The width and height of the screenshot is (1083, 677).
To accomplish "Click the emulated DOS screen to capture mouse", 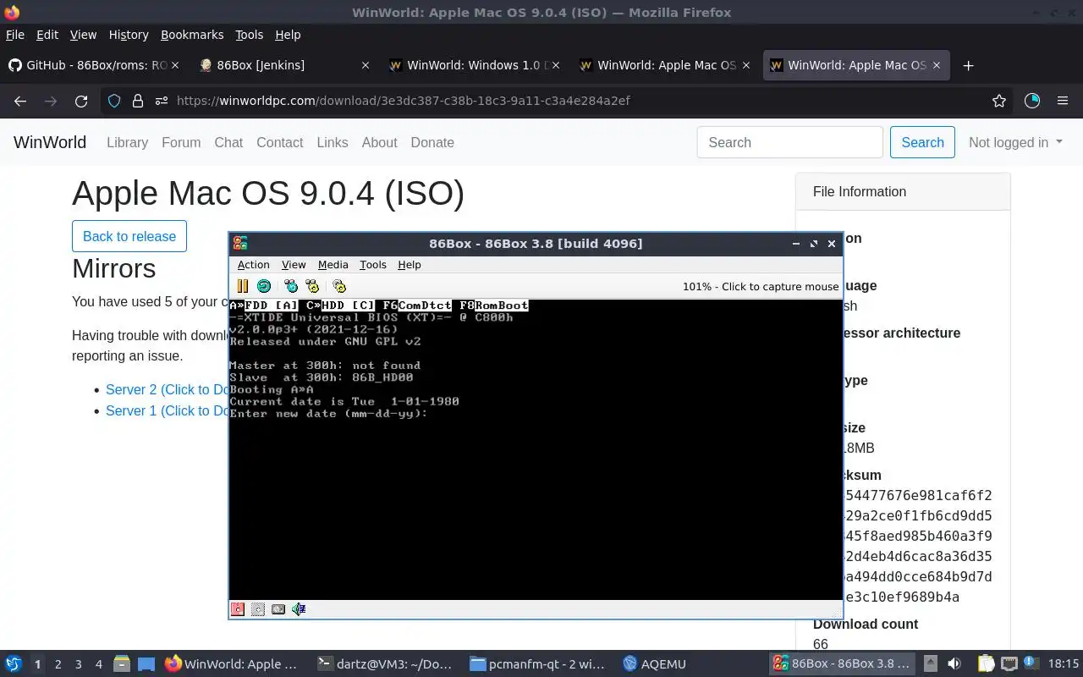I will [536, 449].
